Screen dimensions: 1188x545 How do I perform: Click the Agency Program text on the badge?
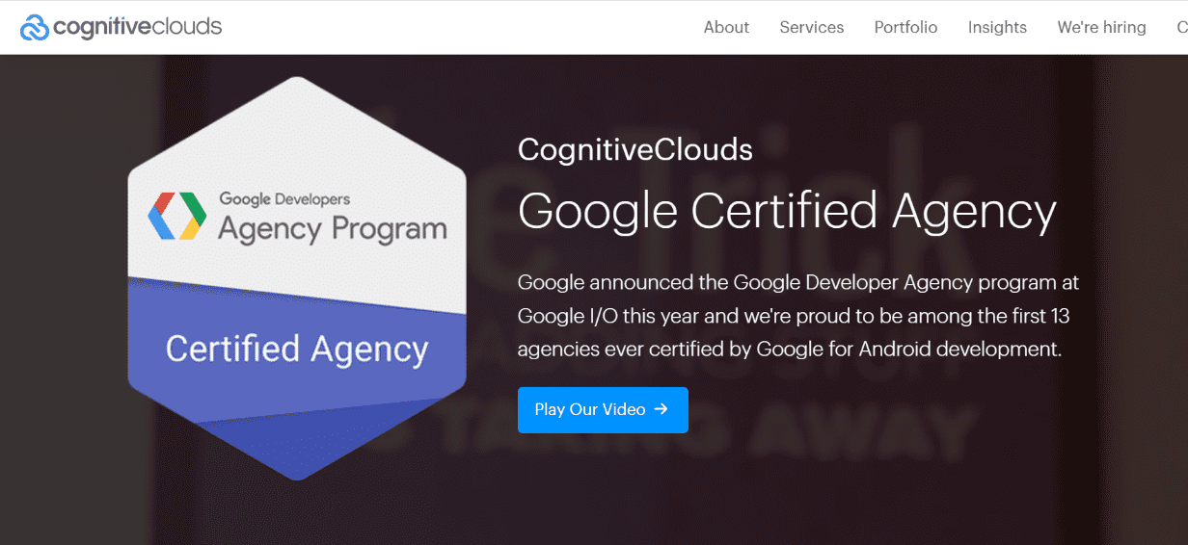click(x=333, y=229)
